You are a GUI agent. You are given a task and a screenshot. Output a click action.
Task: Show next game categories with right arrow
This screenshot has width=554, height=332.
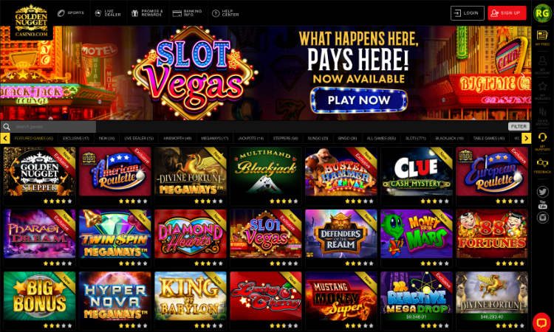pos(526,138)
